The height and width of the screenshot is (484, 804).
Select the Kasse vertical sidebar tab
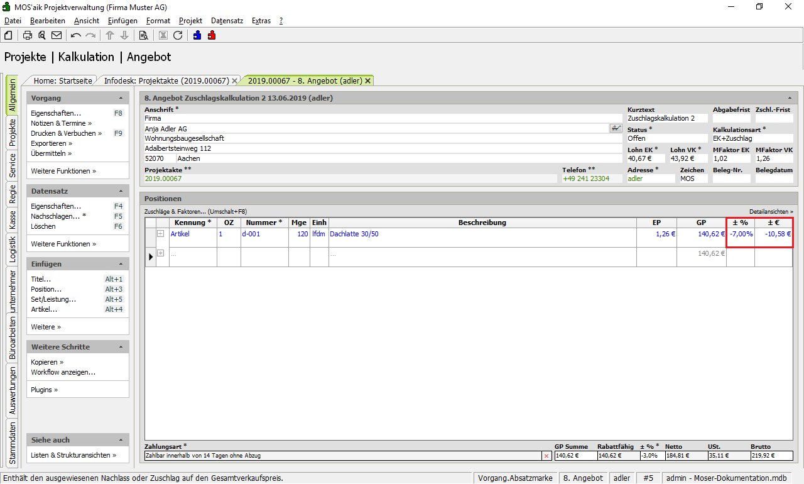[12, 219]
